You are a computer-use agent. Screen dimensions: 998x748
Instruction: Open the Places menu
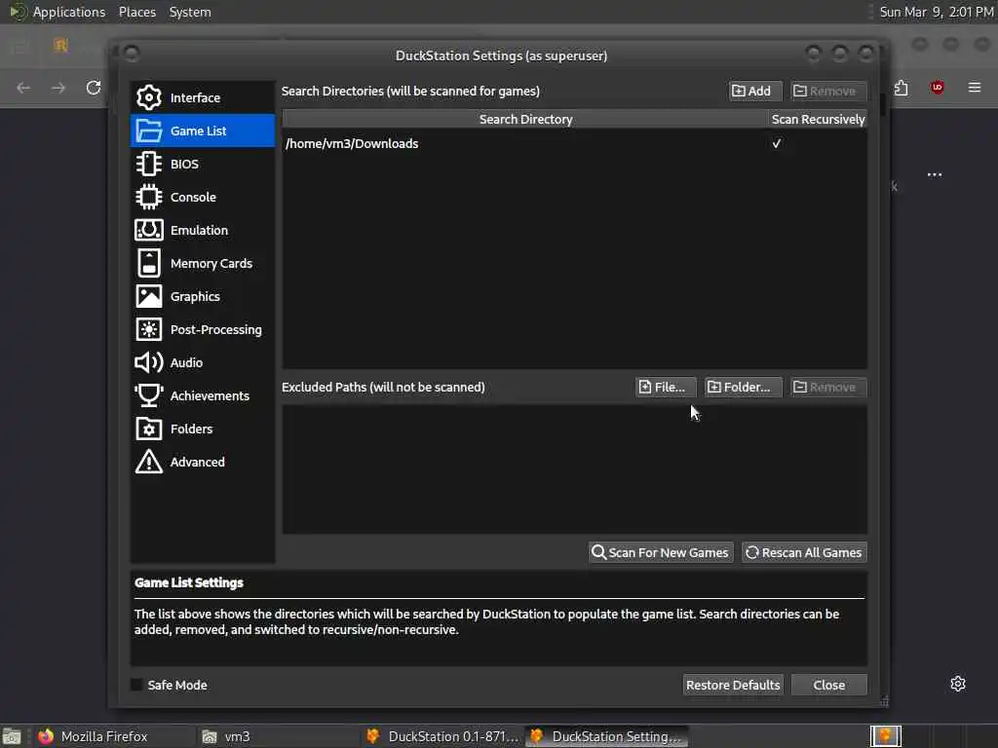coord(136,12)
